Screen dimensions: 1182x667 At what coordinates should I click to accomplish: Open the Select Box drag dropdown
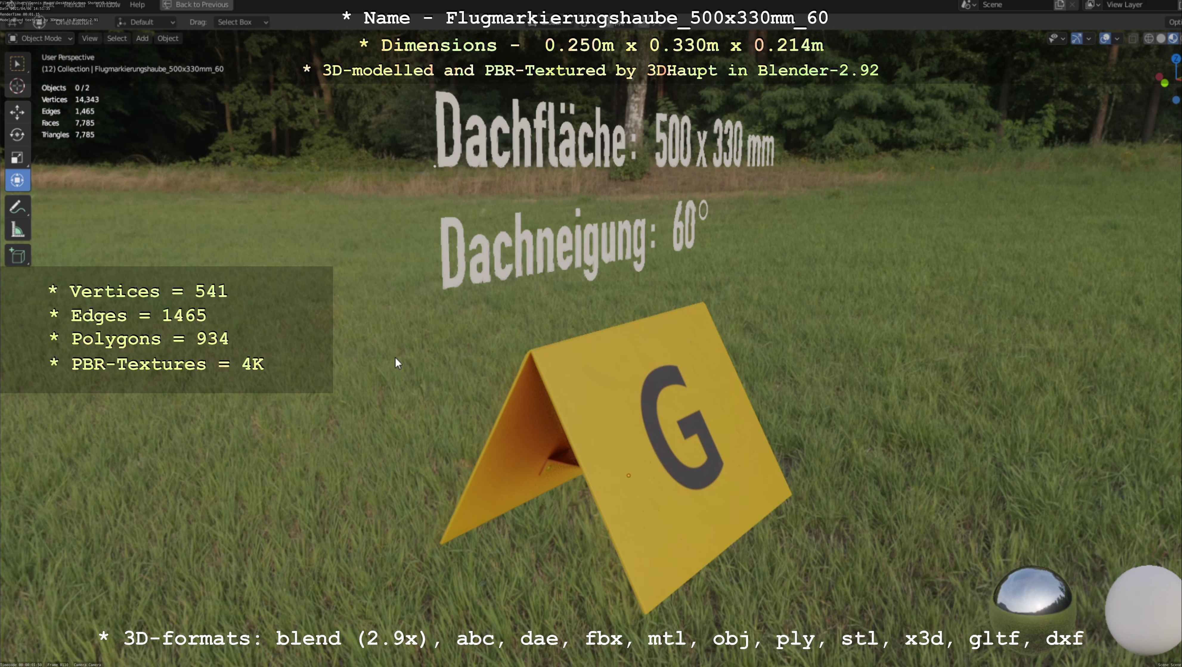(242, 22)
